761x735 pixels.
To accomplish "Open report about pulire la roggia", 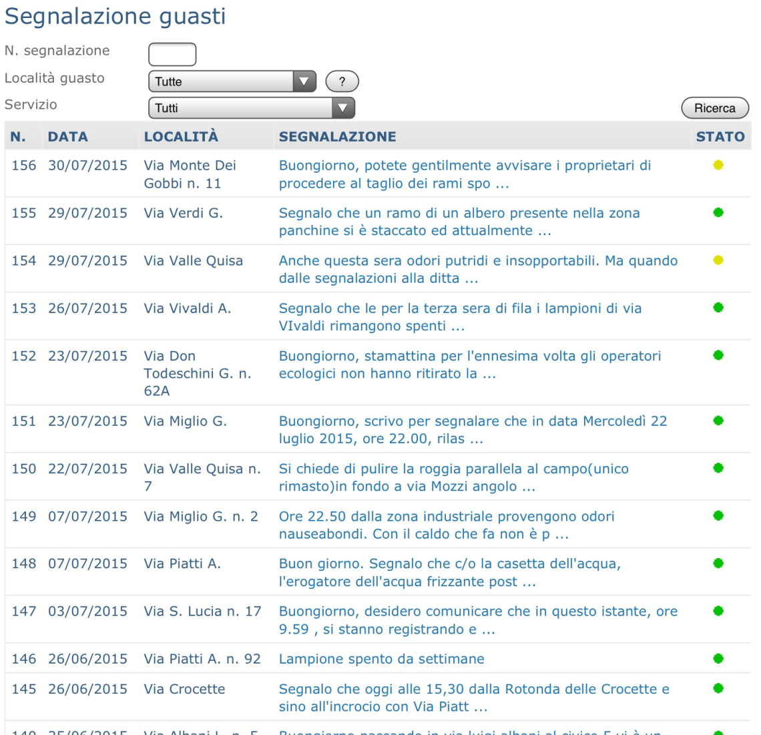I will tap(453, 478).
